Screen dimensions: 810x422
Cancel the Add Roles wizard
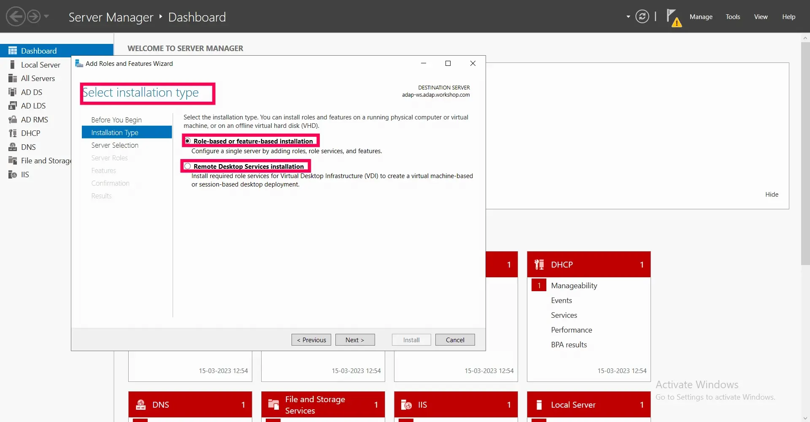click(455, 340)
